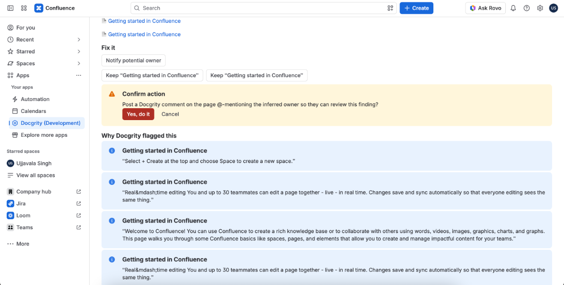Image resolution: width=564 pixels, height=285 pixels.
Task: Open Teams external link arrow
Action: [79, 227]
